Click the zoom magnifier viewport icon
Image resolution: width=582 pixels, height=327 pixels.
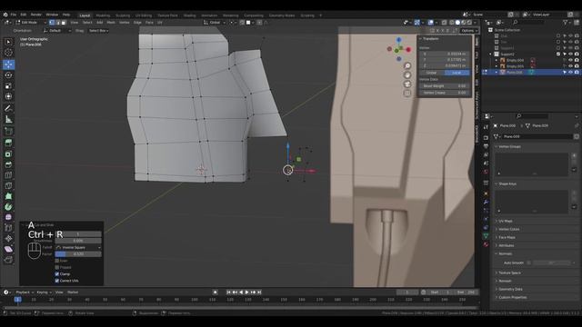tap(407, 66)
